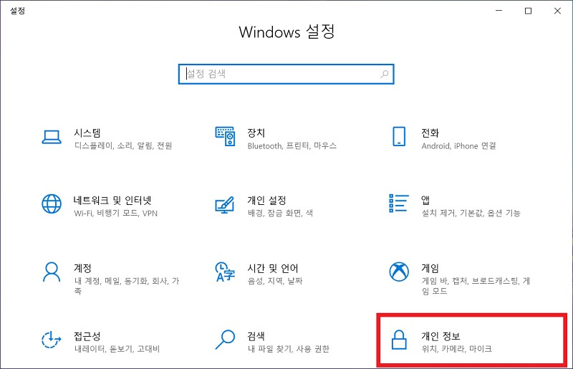
Task: Click the 시스템 laptop icon
Action: click(x=52, y=137)
